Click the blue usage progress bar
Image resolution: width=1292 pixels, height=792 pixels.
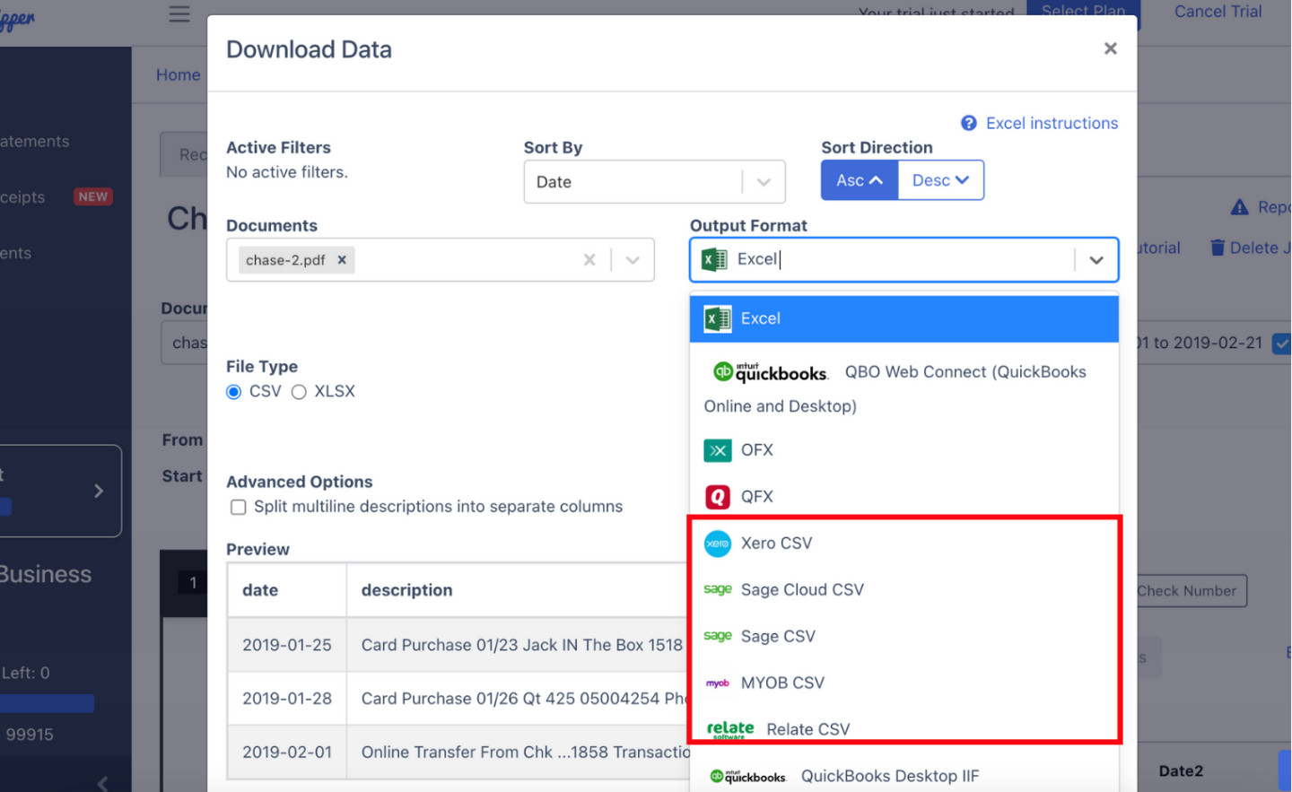48,704
